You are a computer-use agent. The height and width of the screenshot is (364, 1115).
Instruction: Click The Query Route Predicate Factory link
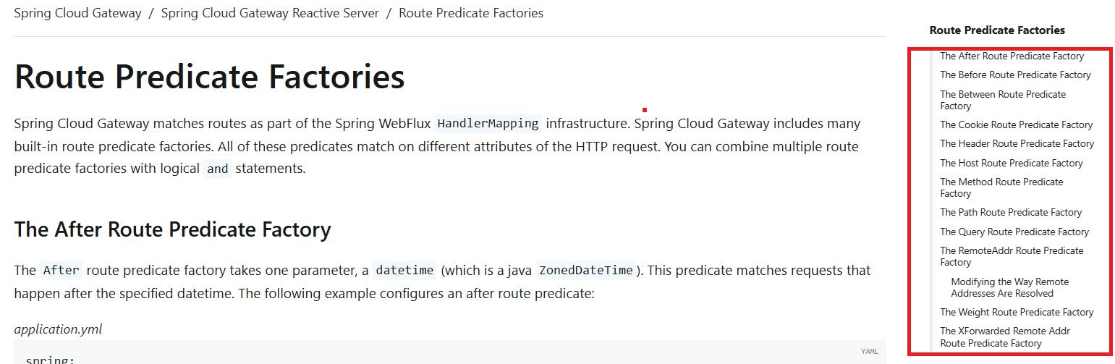[x=1014, y=232]
